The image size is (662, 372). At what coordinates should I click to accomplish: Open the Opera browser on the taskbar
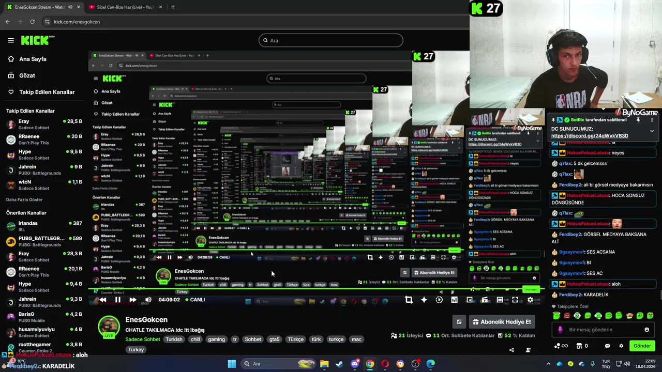[385, 364]
